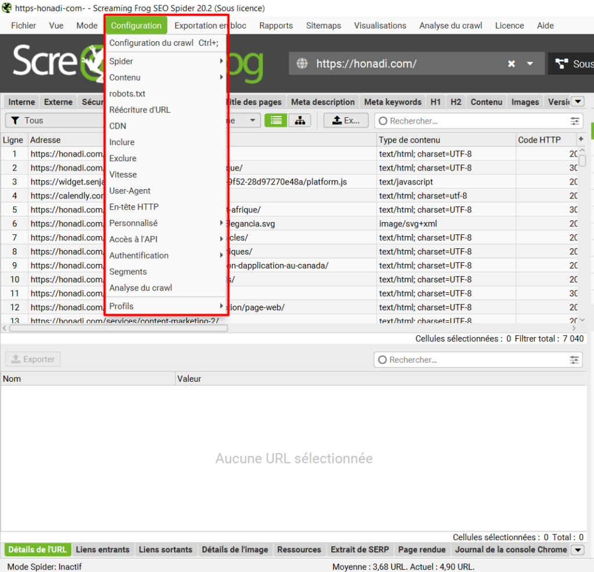Open the Mode menu
The image size is (594, 572).
point(87,26)
